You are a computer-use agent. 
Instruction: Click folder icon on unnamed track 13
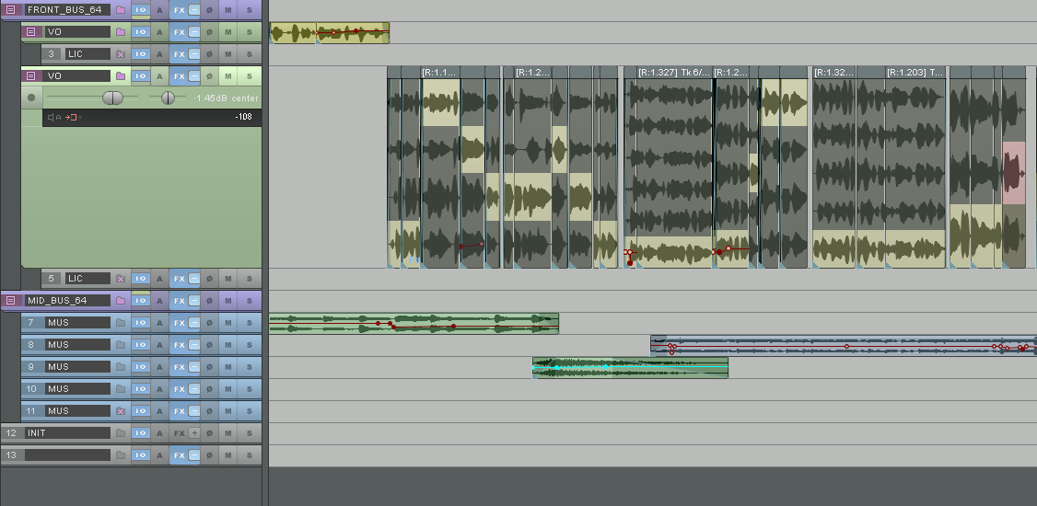[121, 455]
